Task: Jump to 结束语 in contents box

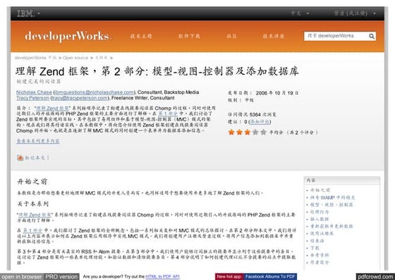Action: coord(317,241)
